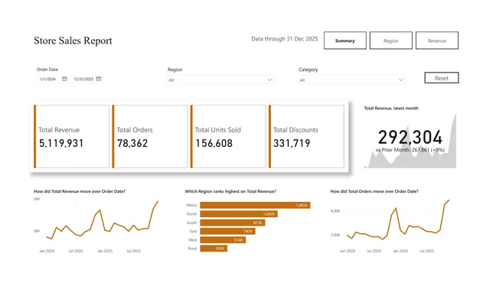Select the North bar in region chart
This screenshot has width=490, height=283.
pyautogui.click(x=239, y=213)
